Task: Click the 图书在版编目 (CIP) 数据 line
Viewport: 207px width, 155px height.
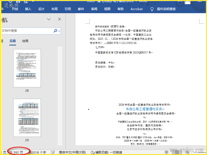Action: [x=110, y=27]
